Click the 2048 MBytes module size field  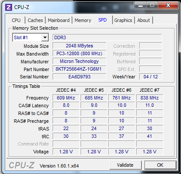[79, 46]
